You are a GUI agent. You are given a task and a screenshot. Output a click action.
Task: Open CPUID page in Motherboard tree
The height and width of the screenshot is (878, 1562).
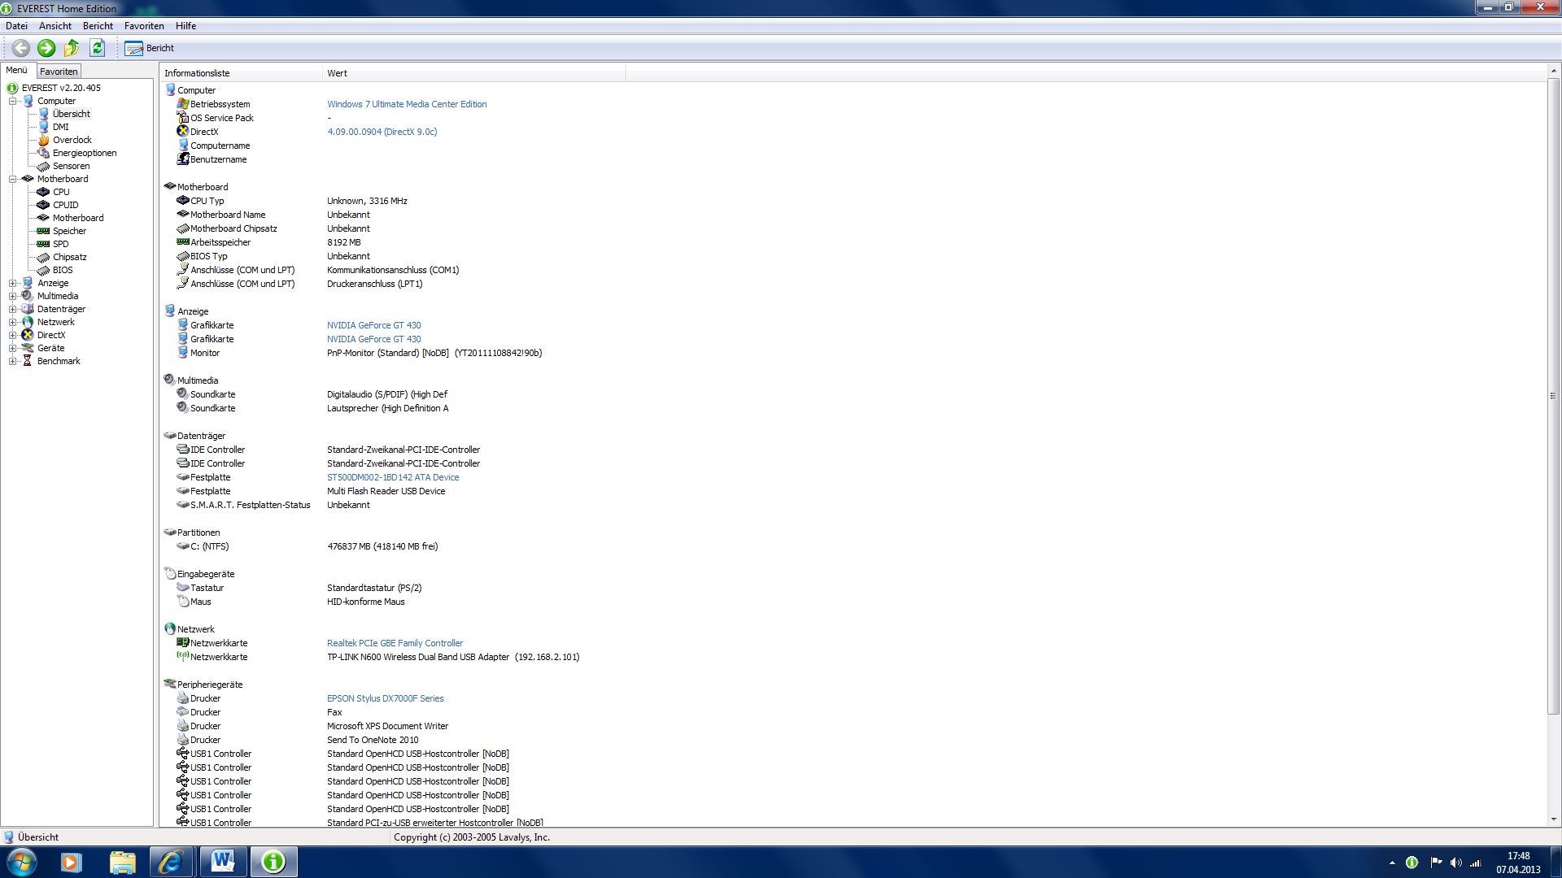(x=65, y=205)
